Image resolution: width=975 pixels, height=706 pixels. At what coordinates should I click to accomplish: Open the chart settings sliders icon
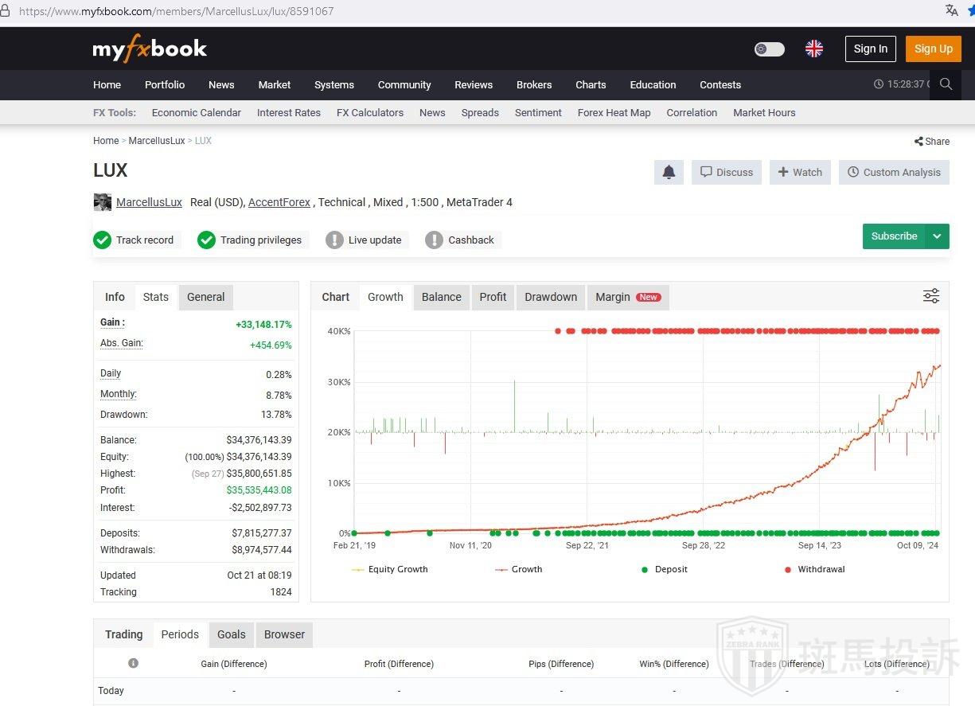930,296
